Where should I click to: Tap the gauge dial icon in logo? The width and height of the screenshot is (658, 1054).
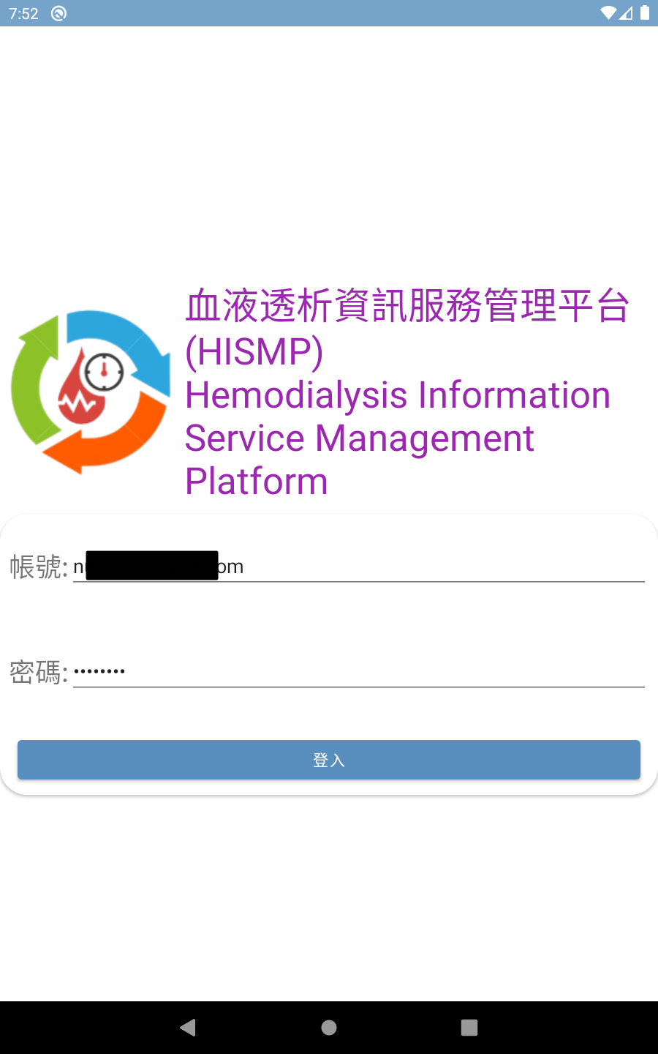coord(104,371)
